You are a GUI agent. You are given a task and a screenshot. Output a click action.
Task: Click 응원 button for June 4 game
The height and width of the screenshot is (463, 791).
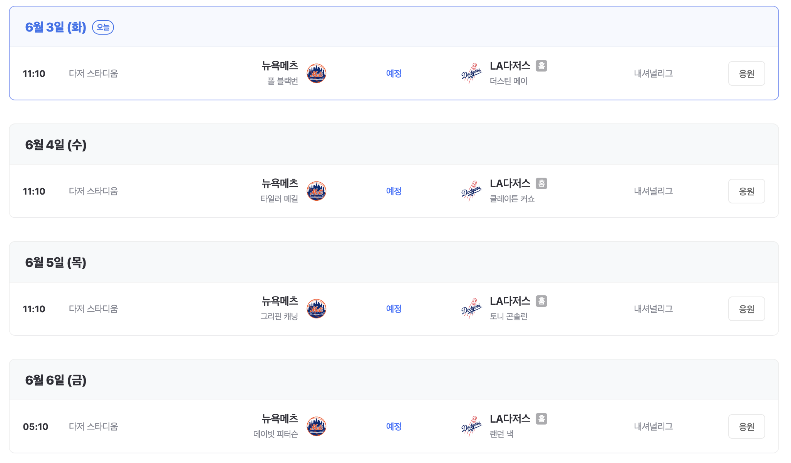point(746,191)
